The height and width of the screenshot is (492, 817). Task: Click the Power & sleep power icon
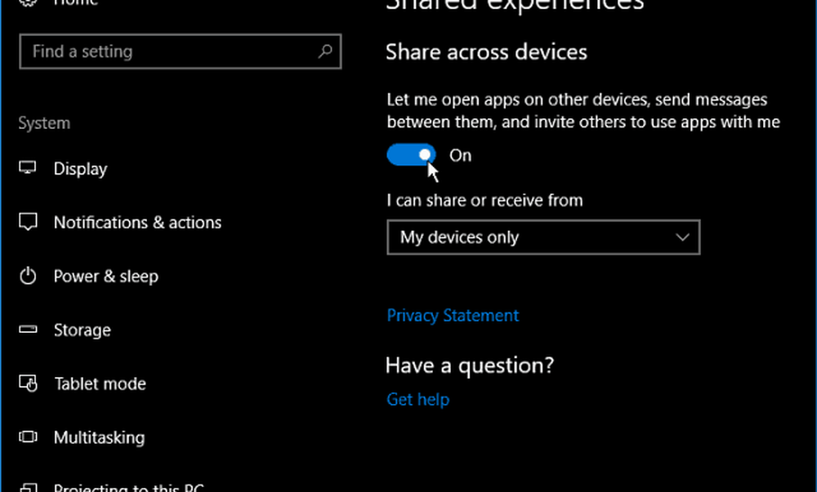pyautogui.click(x=28, y=276)
